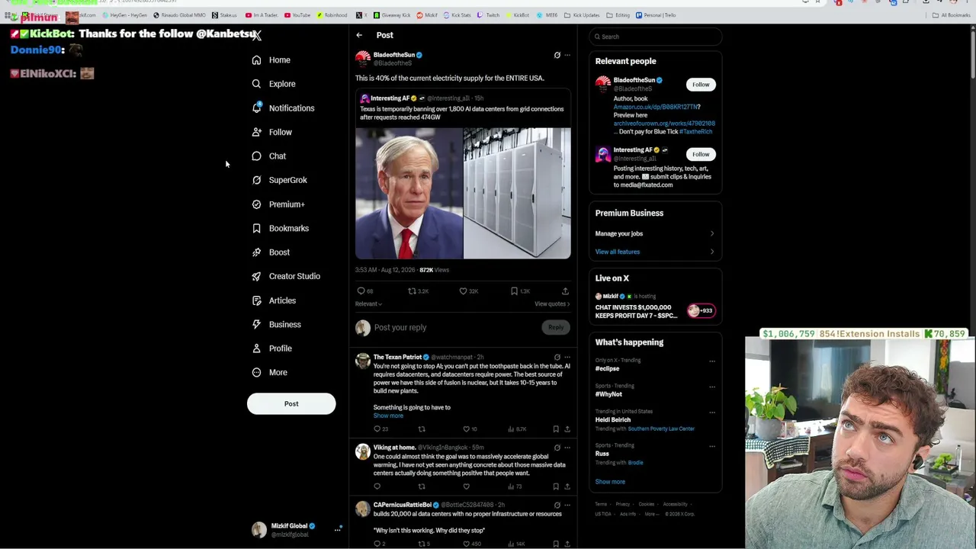Image resolution: width=976 pixels, height=549 pixels.
Task: Change reply sorting from Relevant
Action: pyautogui.click(x=368, y=304)
